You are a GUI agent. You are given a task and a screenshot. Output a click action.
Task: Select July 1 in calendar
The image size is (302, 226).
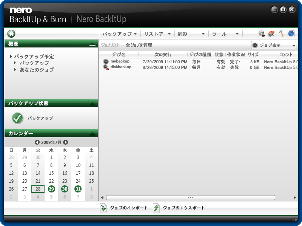click(x=51, y=157)
